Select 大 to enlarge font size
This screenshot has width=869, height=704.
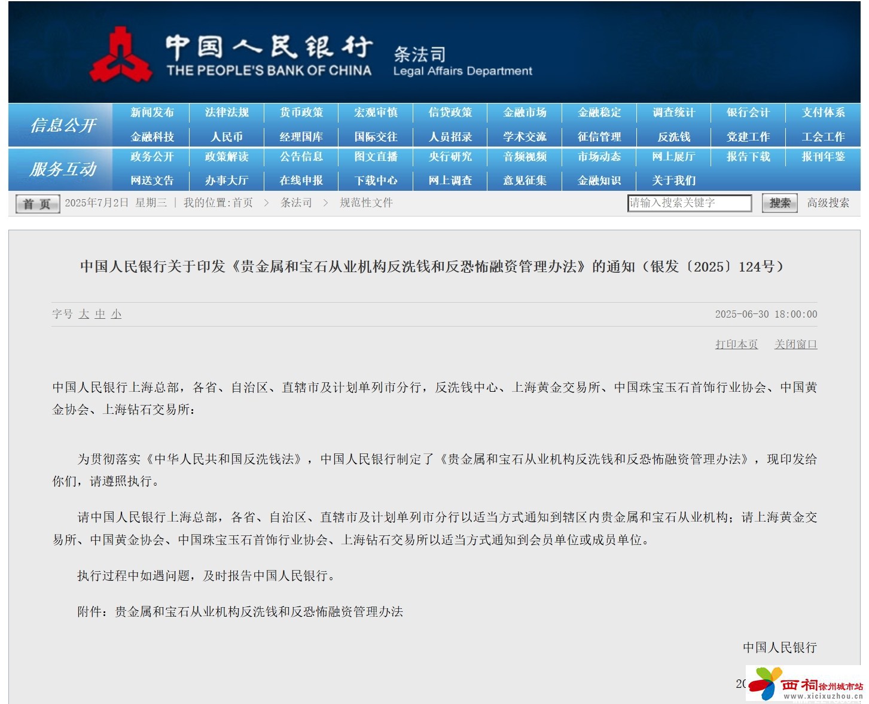pos(83,313)
